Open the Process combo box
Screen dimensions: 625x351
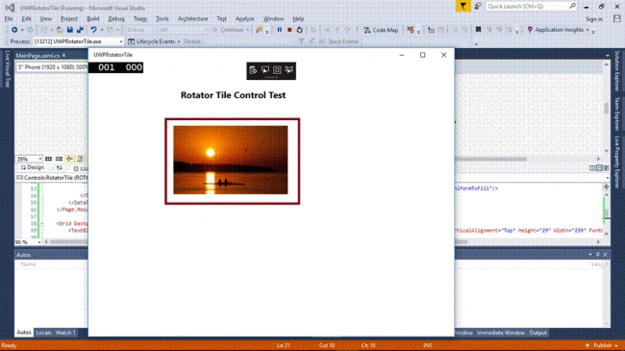79,41
